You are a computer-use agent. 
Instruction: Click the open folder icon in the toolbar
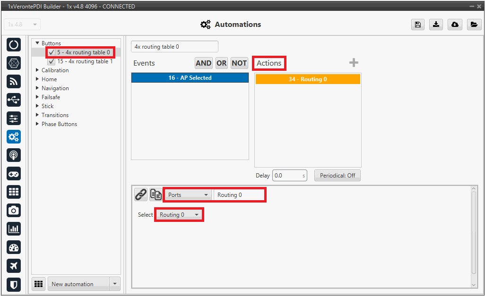(474, 25)
